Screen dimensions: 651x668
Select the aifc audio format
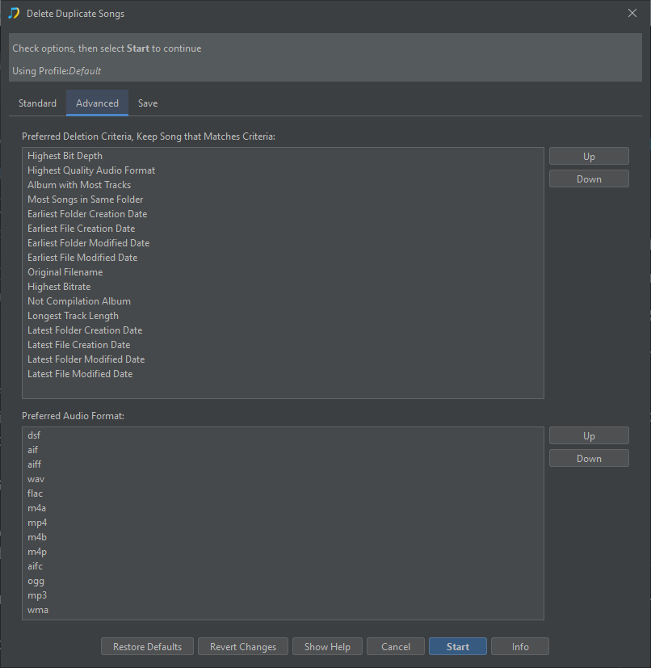[x=283, y=566]
